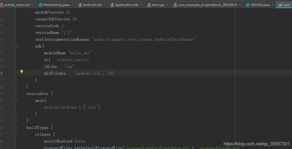Click the targetSdkVersion value 28

[x=74, y=19]
